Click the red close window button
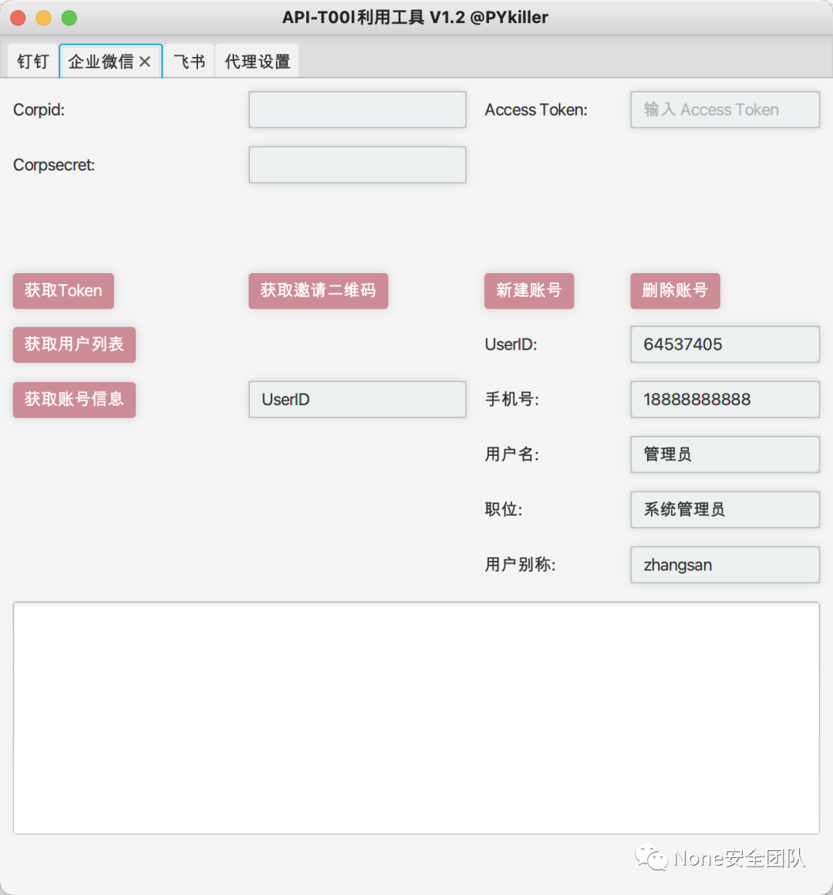 pos(19,18)
